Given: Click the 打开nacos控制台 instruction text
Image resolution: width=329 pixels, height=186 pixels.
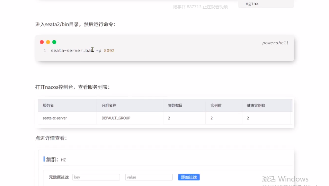Looking at the screenshot, I should [72, 87].
